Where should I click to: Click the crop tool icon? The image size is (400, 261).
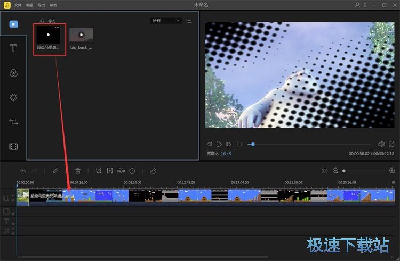(98, 171)
